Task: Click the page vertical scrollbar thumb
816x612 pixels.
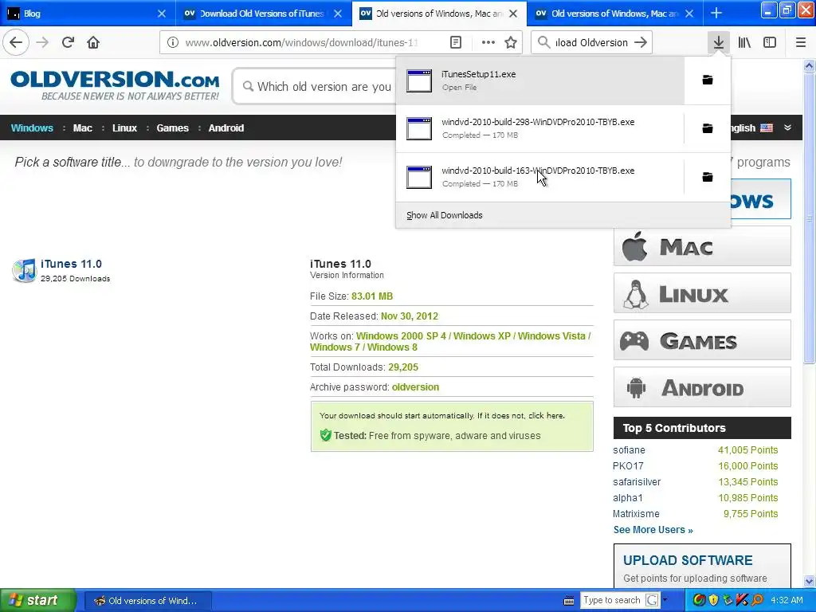Action: click(809, 218)
